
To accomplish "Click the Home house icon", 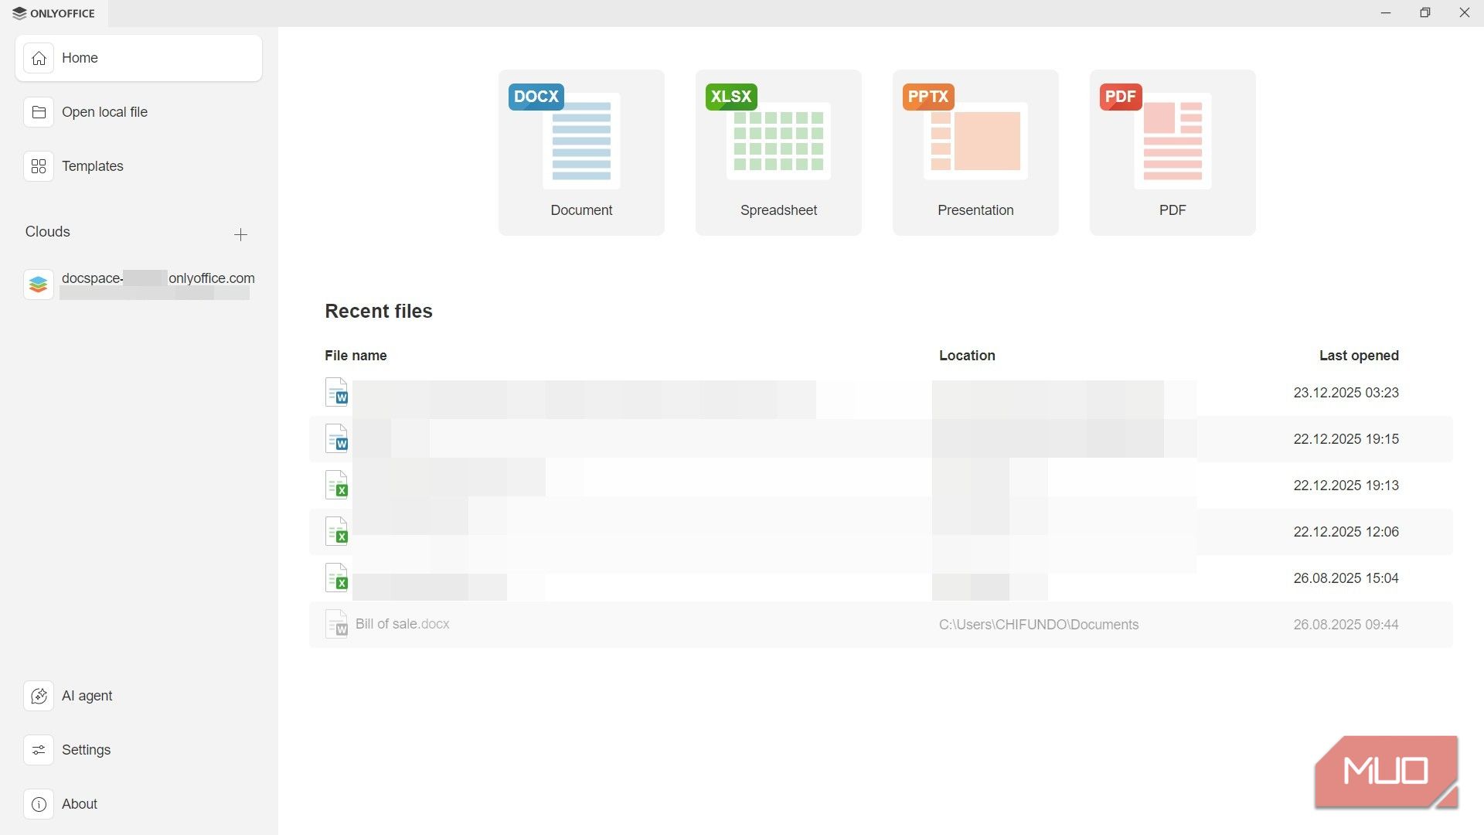I will [39, 58].
